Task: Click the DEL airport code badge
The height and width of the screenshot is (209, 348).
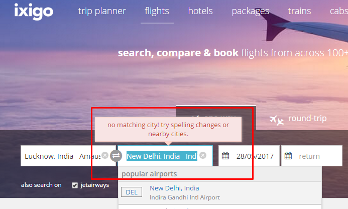Action: 132,192
